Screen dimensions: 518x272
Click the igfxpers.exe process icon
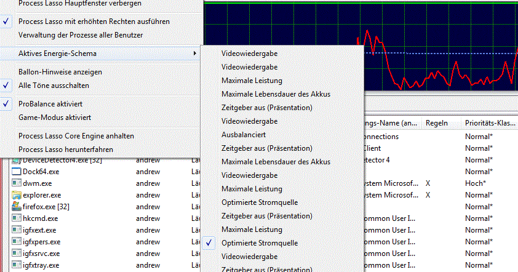point(16,242)
